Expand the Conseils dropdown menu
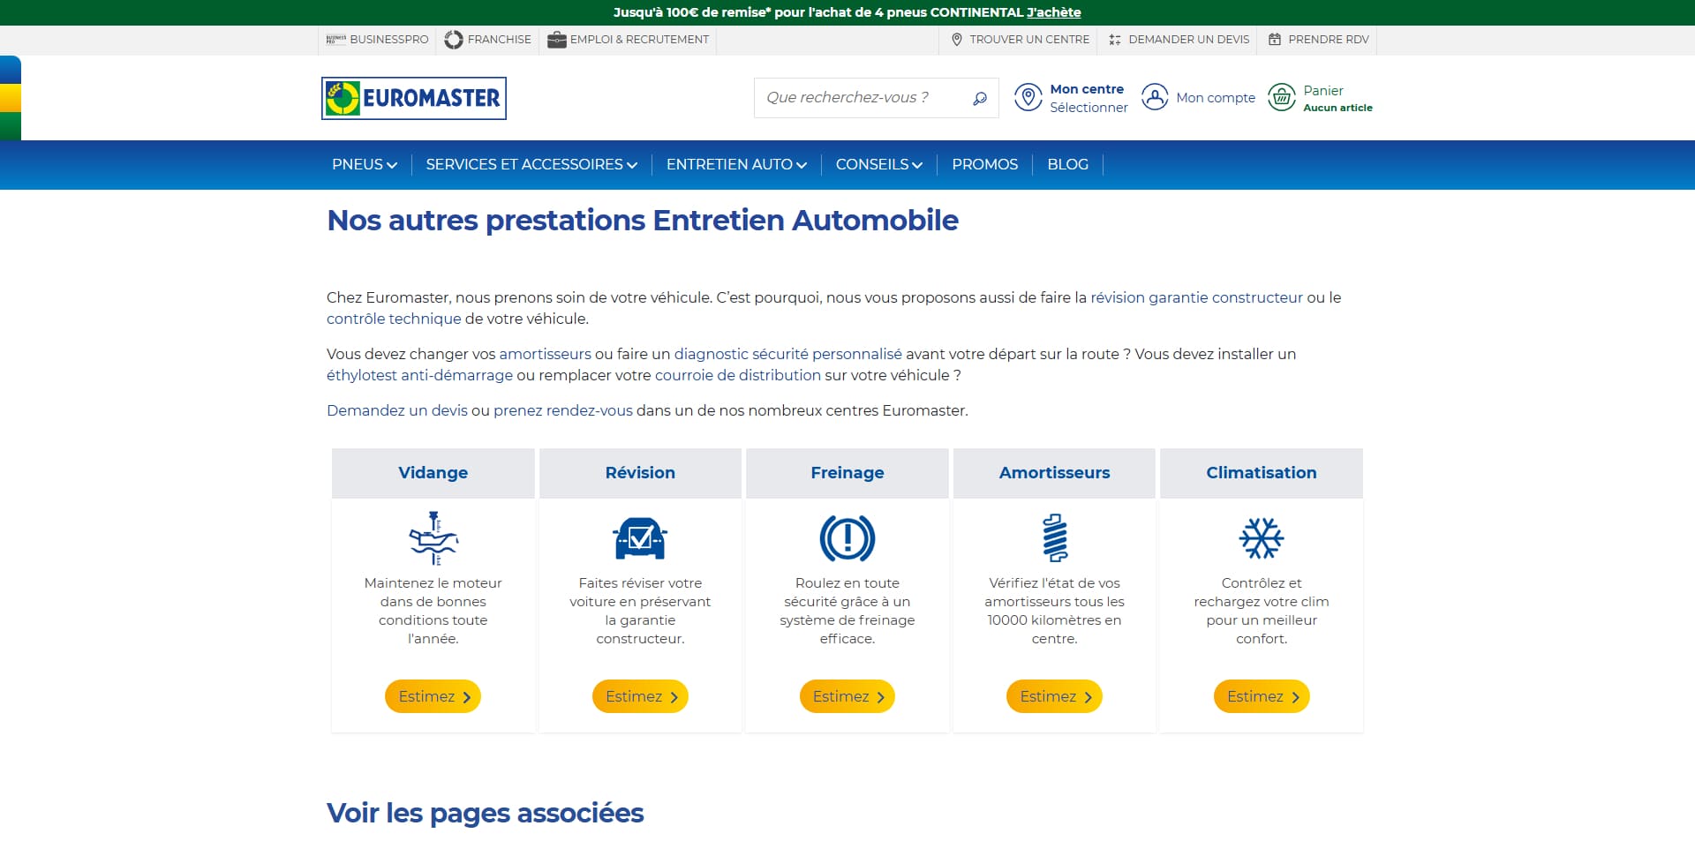 [879, 164]
